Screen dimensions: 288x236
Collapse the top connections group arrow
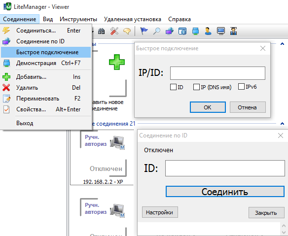pyautogui.click(x=282, y=44)
